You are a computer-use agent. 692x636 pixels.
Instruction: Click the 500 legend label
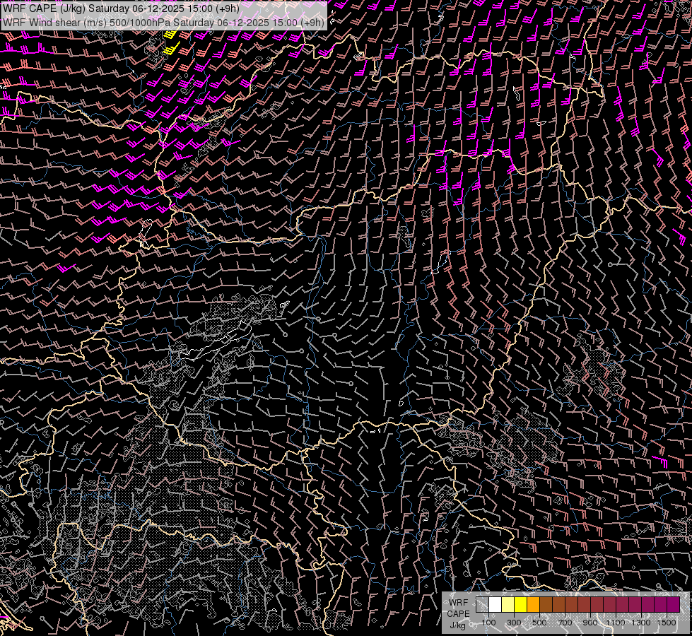point(539,623)
